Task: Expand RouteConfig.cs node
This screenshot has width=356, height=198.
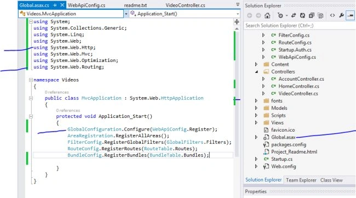Action: (x=263, y=43)
